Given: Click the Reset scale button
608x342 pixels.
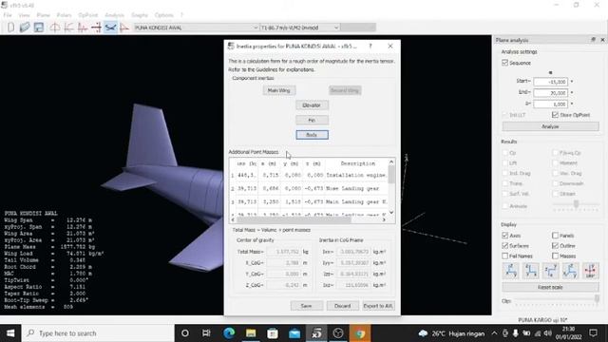Looking at the screenshot, I should coord(550,287).
